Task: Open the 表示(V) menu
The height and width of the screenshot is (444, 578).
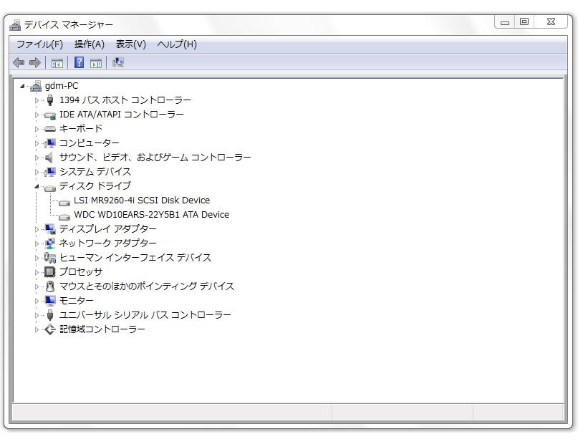Action: [x=131, y=44]
